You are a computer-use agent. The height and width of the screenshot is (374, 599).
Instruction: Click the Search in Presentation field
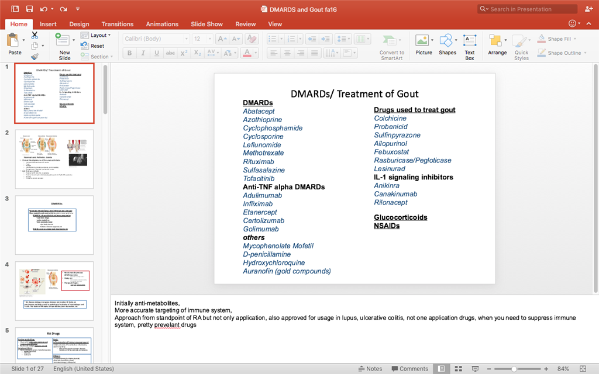click(527, 9)
